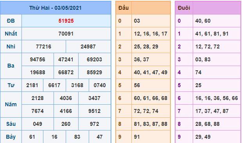The width and height of the screenshot is (242, 143).
Task: Select Ba prize number 85929
Action: (x=95, y=72)
